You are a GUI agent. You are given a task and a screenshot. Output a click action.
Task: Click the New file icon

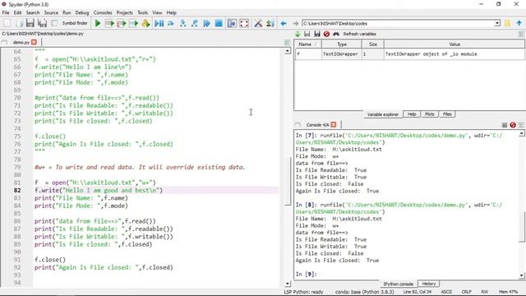(7, 23)
